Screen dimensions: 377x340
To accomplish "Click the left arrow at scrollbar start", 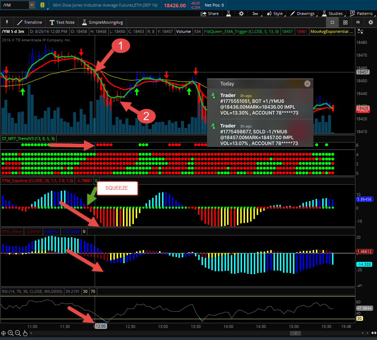I will click(31, 333).
